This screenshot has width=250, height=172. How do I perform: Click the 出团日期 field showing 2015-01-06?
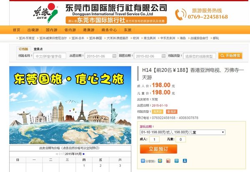101,56
